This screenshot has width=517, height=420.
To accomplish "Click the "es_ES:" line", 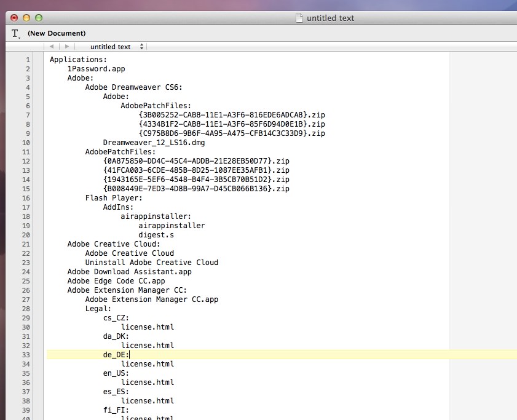I will click(x=116, y=392).
